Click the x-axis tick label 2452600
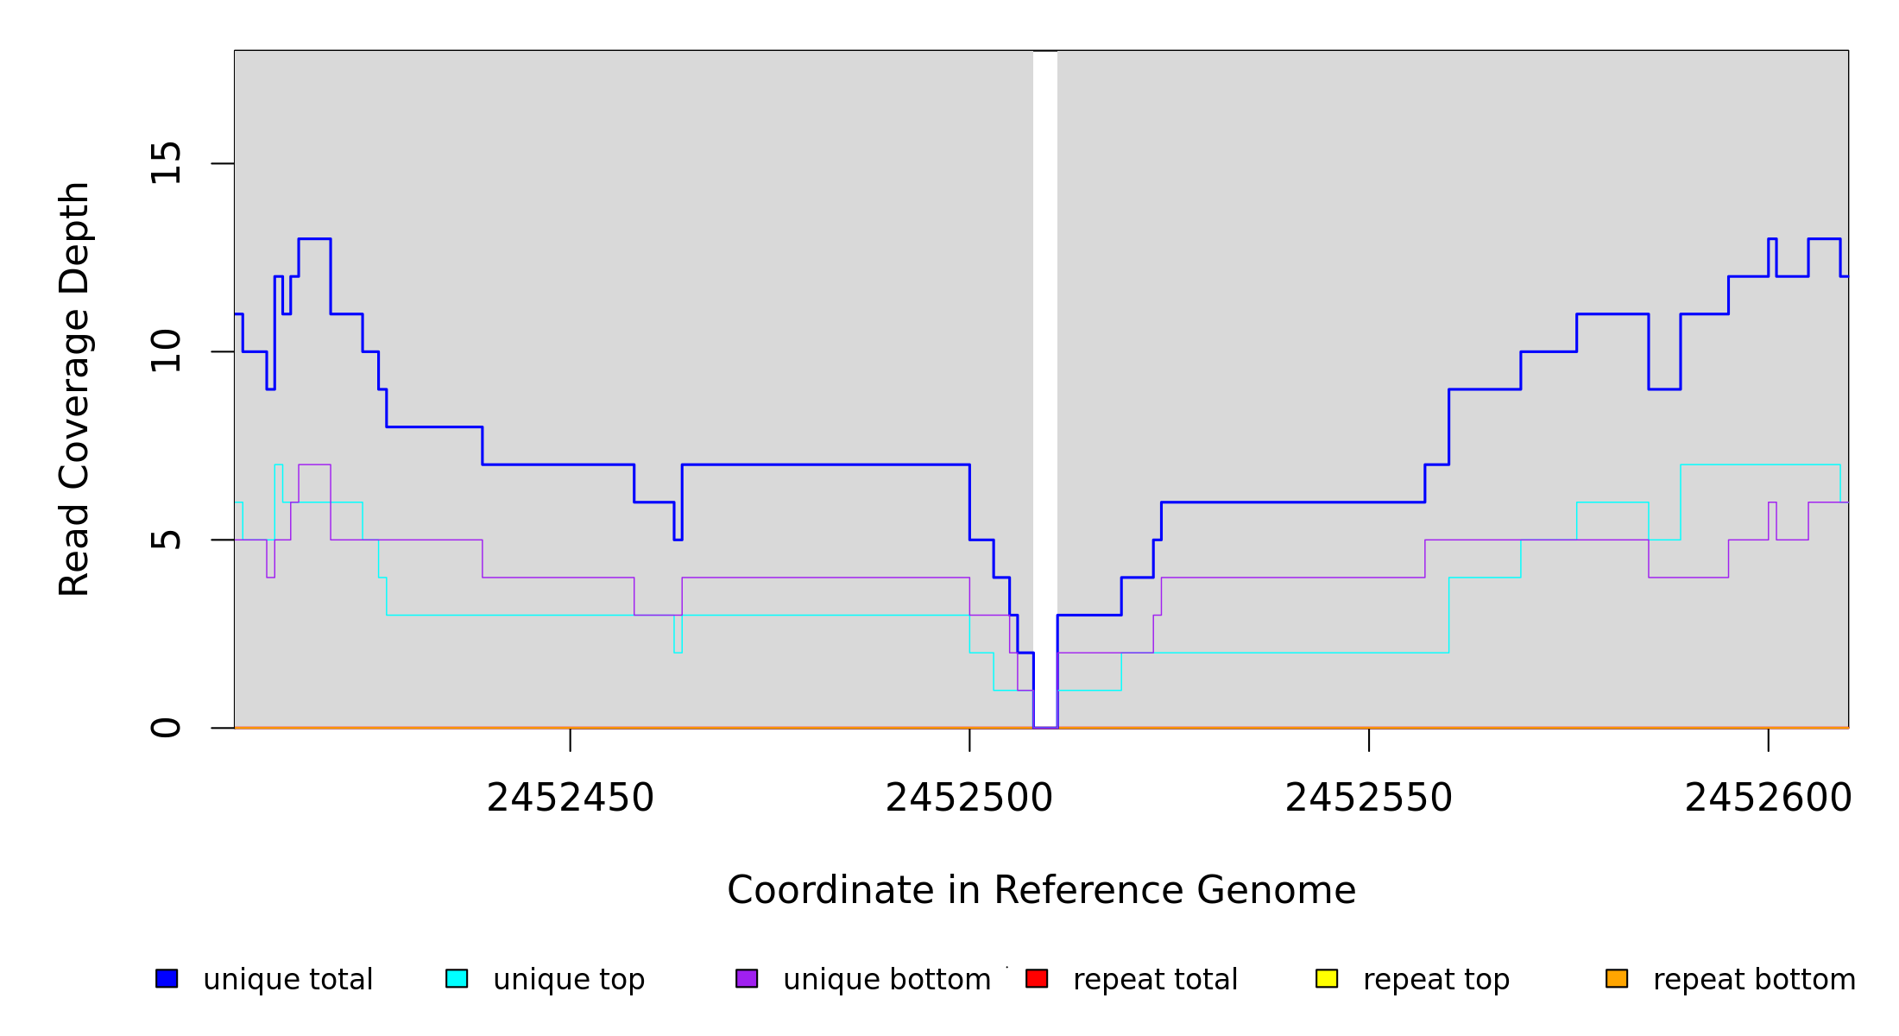The height and width of the screenshot is (1036, 1899). point(1768,799)
